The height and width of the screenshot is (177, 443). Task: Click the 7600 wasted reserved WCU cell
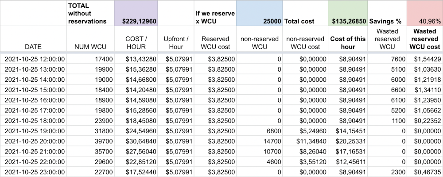tap(387, 59)
